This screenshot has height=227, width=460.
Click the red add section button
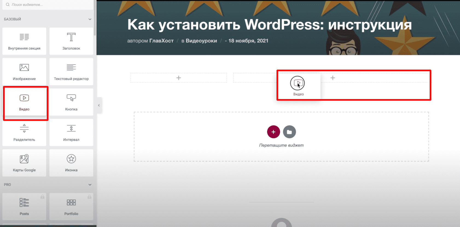pyautogui.click(x=273, y=132)
